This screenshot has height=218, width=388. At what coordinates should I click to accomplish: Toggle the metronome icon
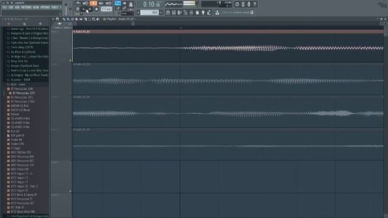click(x=78, y=3)
